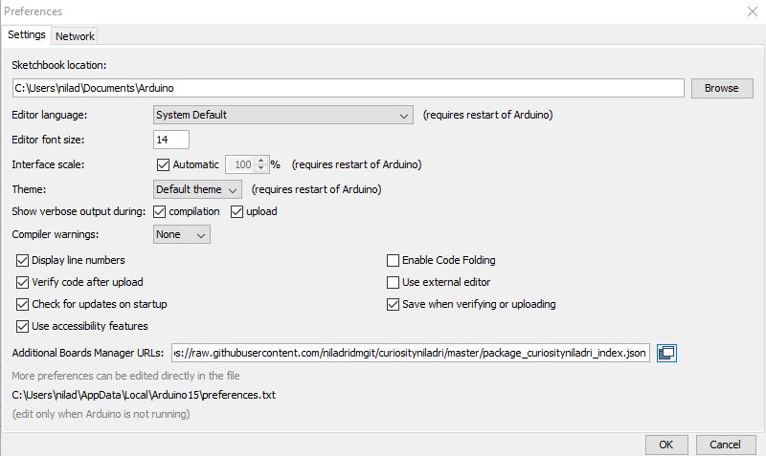This screenshot has height=456, width=766.
Task: Increase interface scale with up arrow
Action: (x=260, y=161)
